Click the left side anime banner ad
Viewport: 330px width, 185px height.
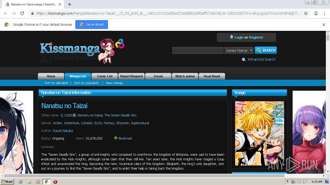(x=16, y=132)
